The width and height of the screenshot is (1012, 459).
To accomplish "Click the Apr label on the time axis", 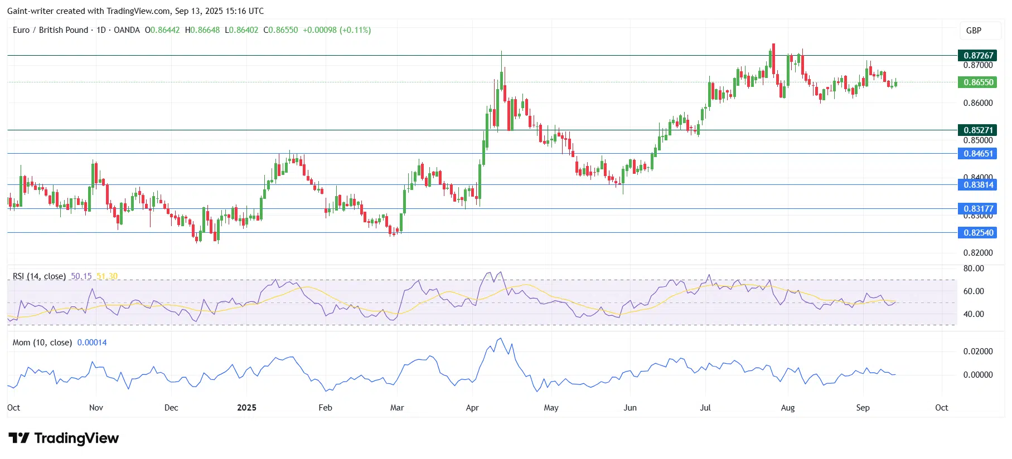I will [472, 408].
